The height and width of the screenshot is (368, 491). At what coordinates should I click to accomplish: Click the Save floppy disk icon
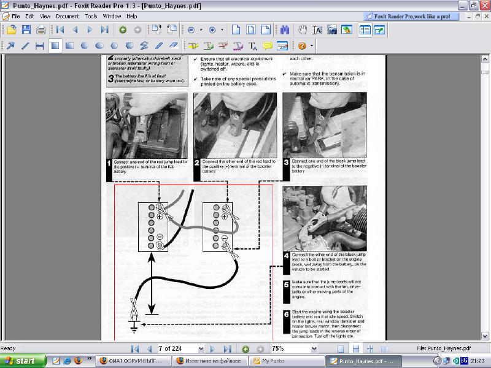pos(26,29)
